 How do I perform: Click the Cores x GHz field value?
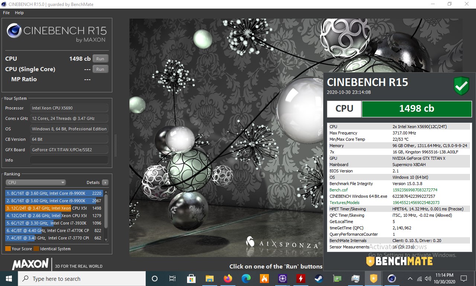[x=69, y=118]
